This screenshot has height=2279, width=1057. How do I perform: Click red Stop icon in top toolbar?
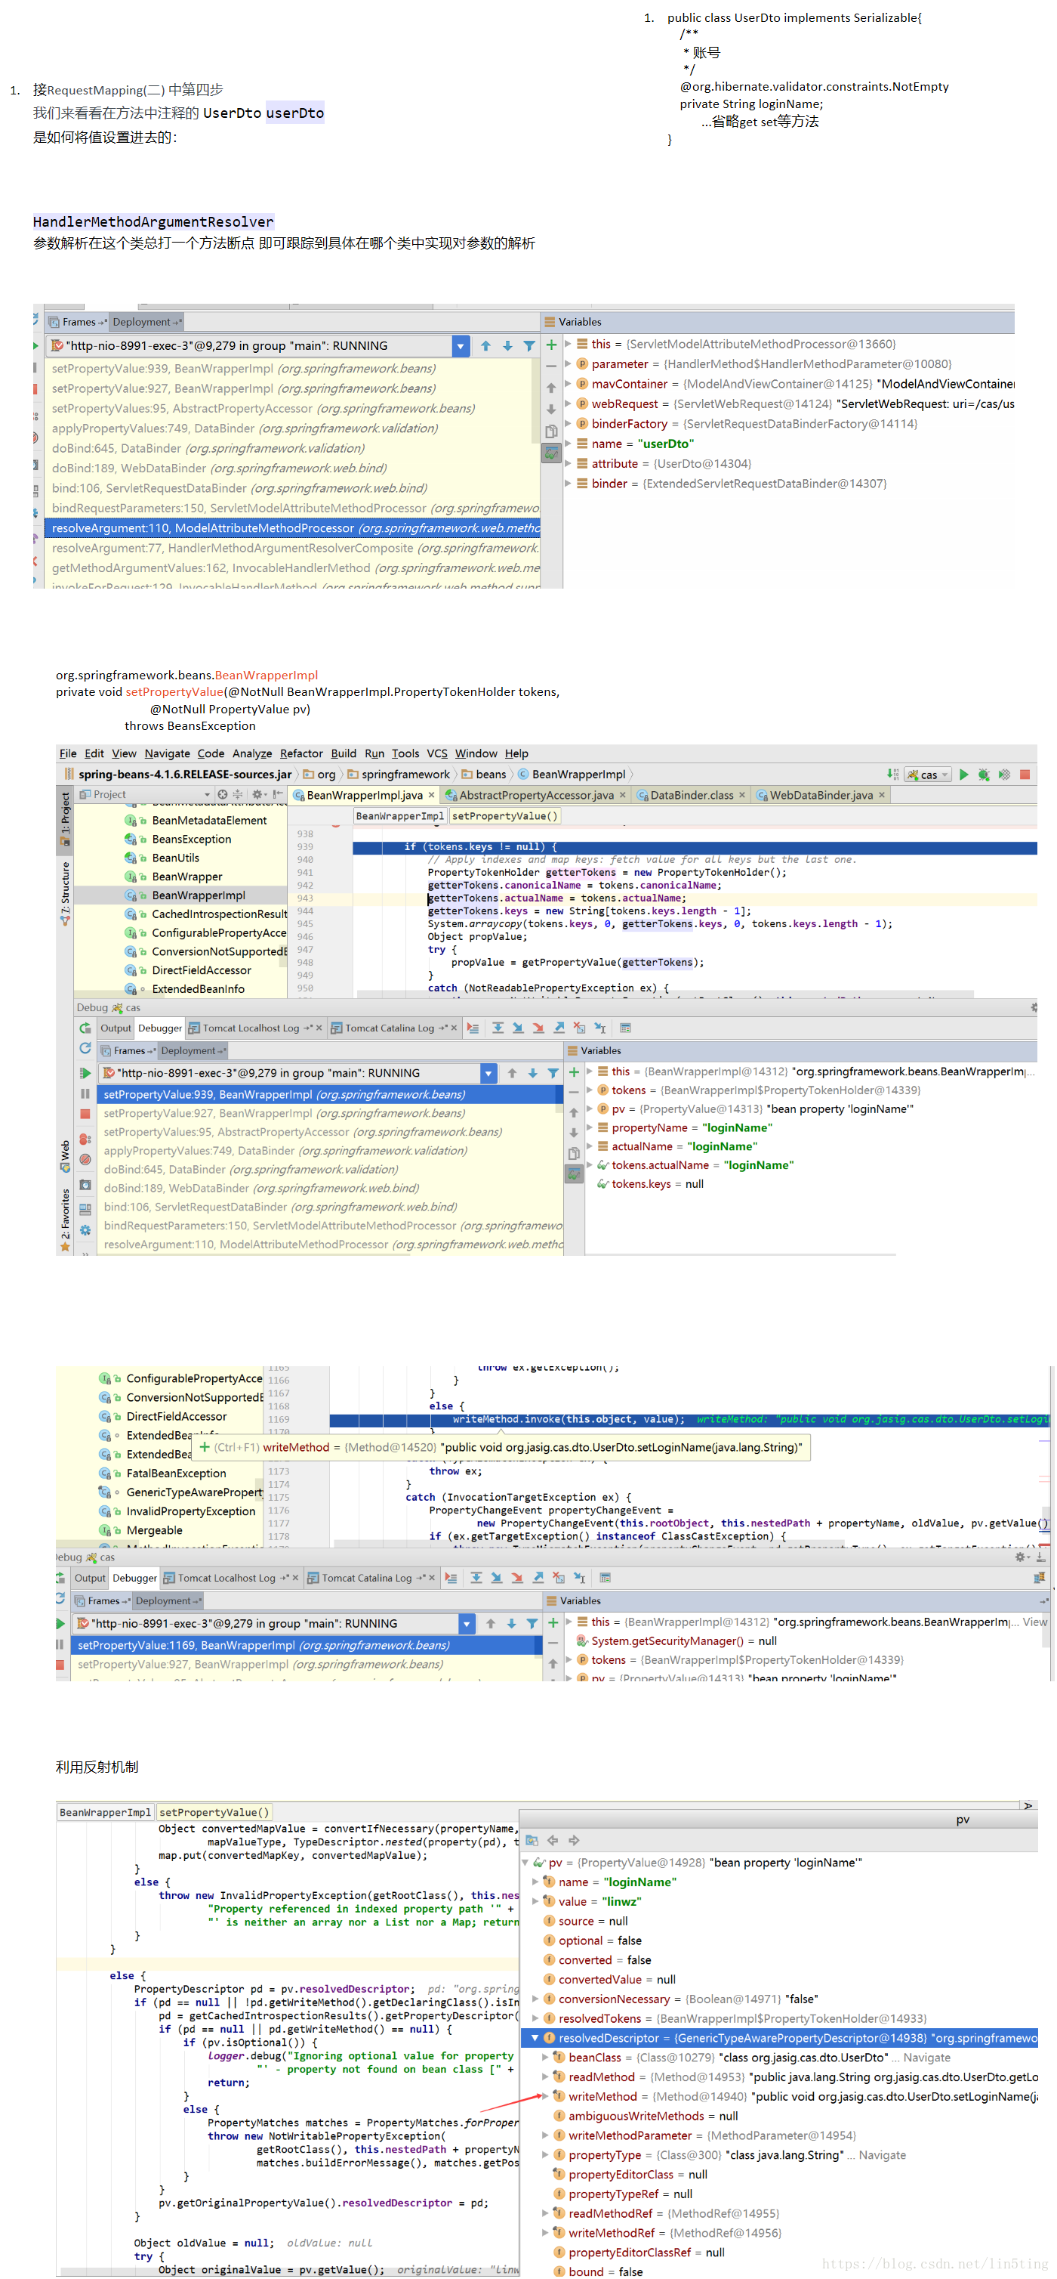1025,774
